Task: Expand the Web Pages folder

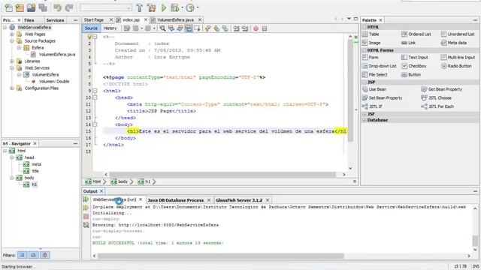Action: 12,34
